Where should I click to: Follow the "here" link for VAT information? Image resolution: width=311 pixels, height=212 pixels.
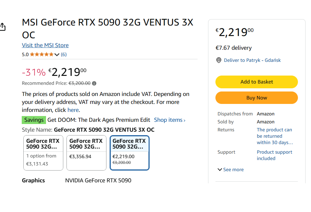(73, 110)
